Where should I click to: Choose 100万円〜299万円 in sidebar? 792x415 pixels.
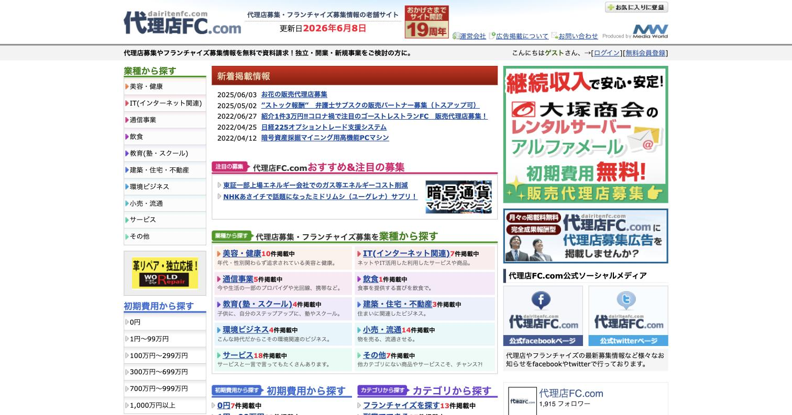point(165,355)
